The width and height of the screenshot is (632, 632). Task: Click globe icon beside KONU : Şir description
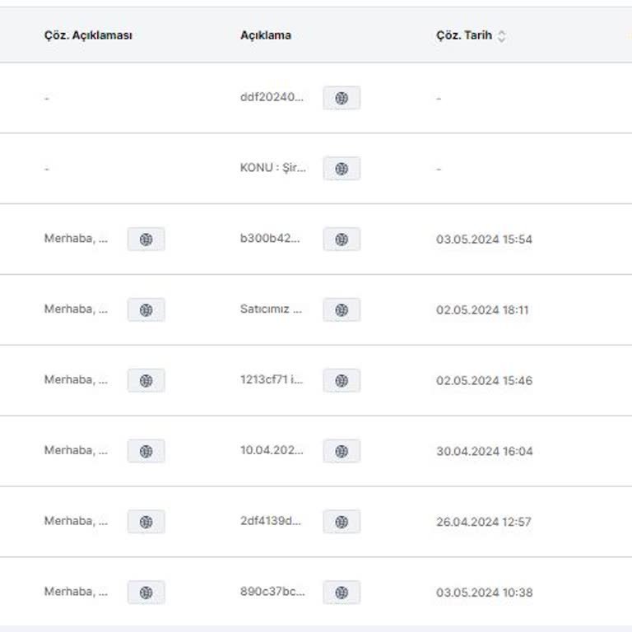342,170
